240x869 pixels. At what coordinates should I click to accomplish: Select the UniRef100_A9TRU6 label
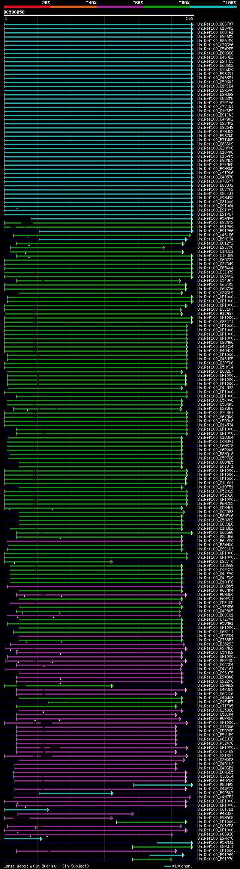pyautogui.click(x=215, y=173)
